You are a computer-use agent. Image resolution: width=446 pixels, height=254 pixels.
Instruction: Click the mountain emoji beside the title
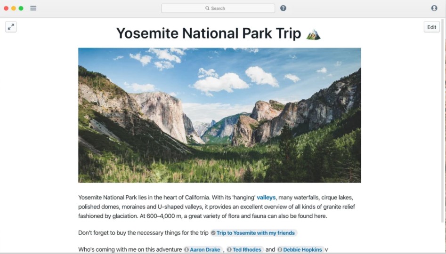click(313, 34)
